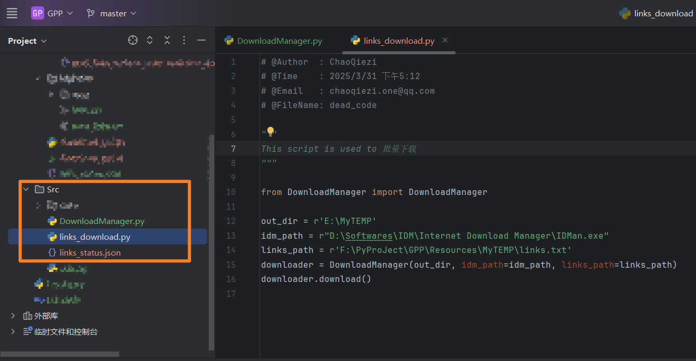The width and height of the screenshot is (696, 361).
Task: Open the Project panel options kebab menu
Action: point(183,40)
